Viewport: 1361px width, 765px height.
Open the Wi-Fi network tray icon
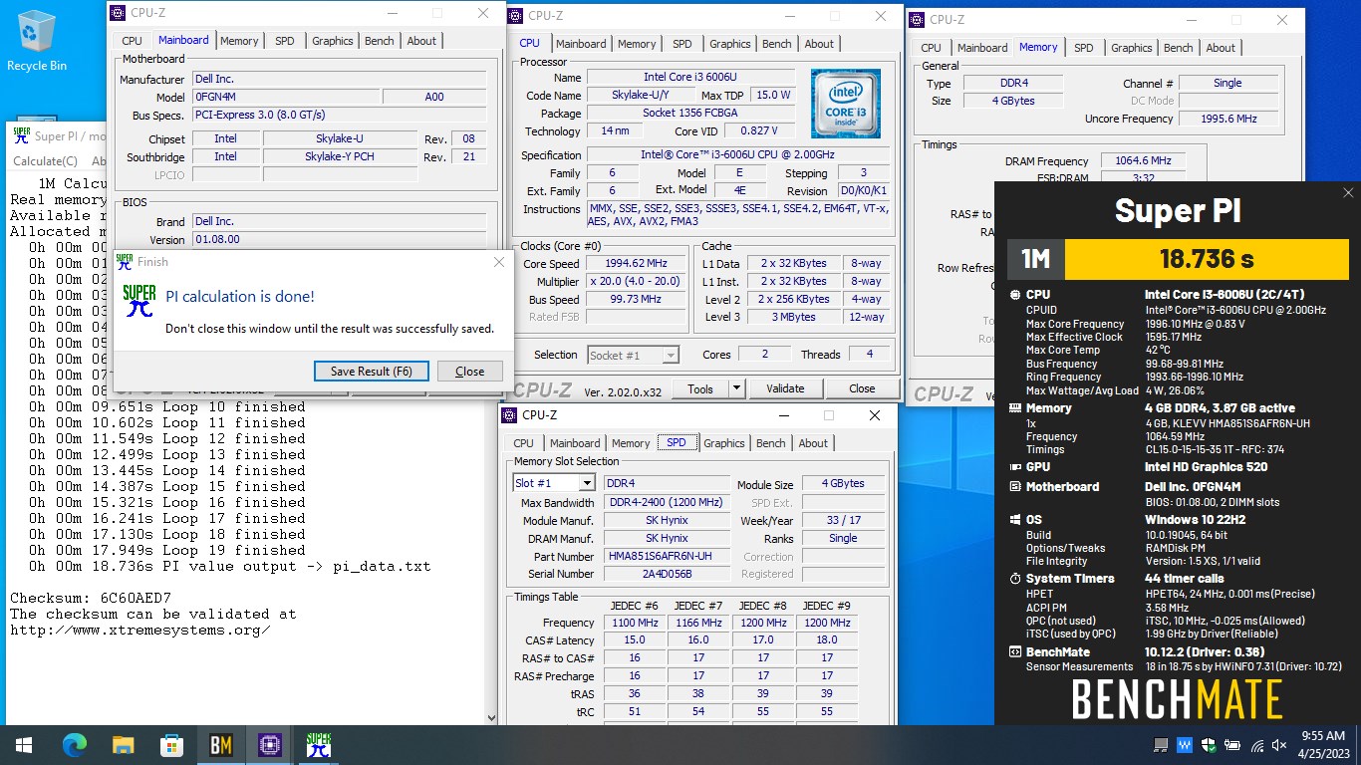1256,745
